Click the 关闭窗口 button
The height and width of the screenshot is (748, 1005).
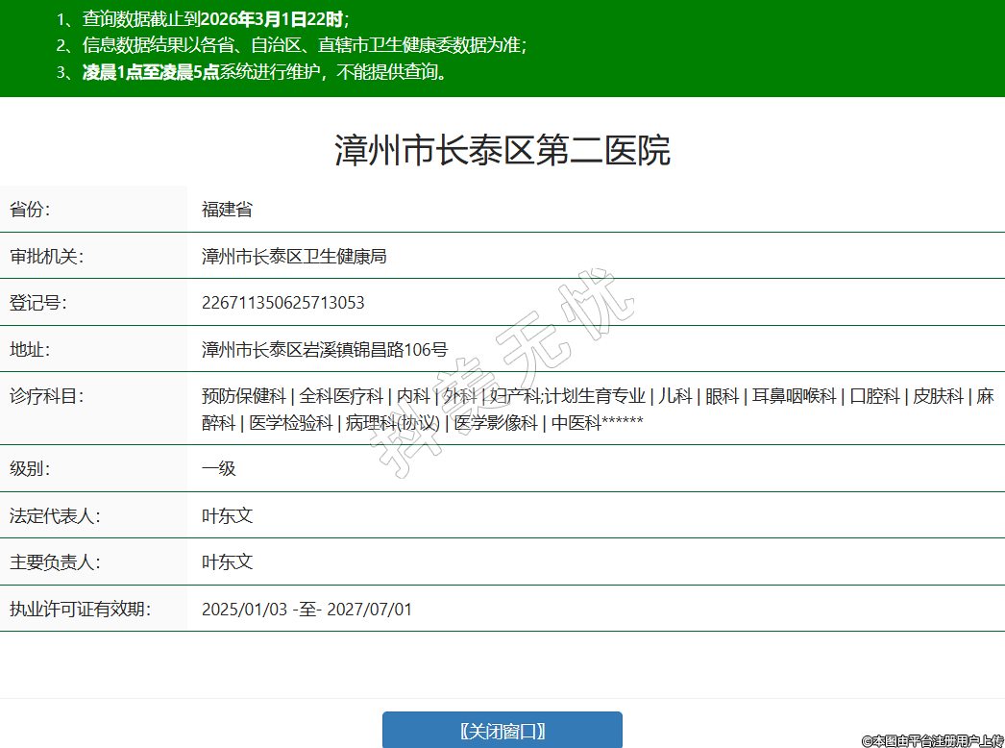(x=502, y=731)
